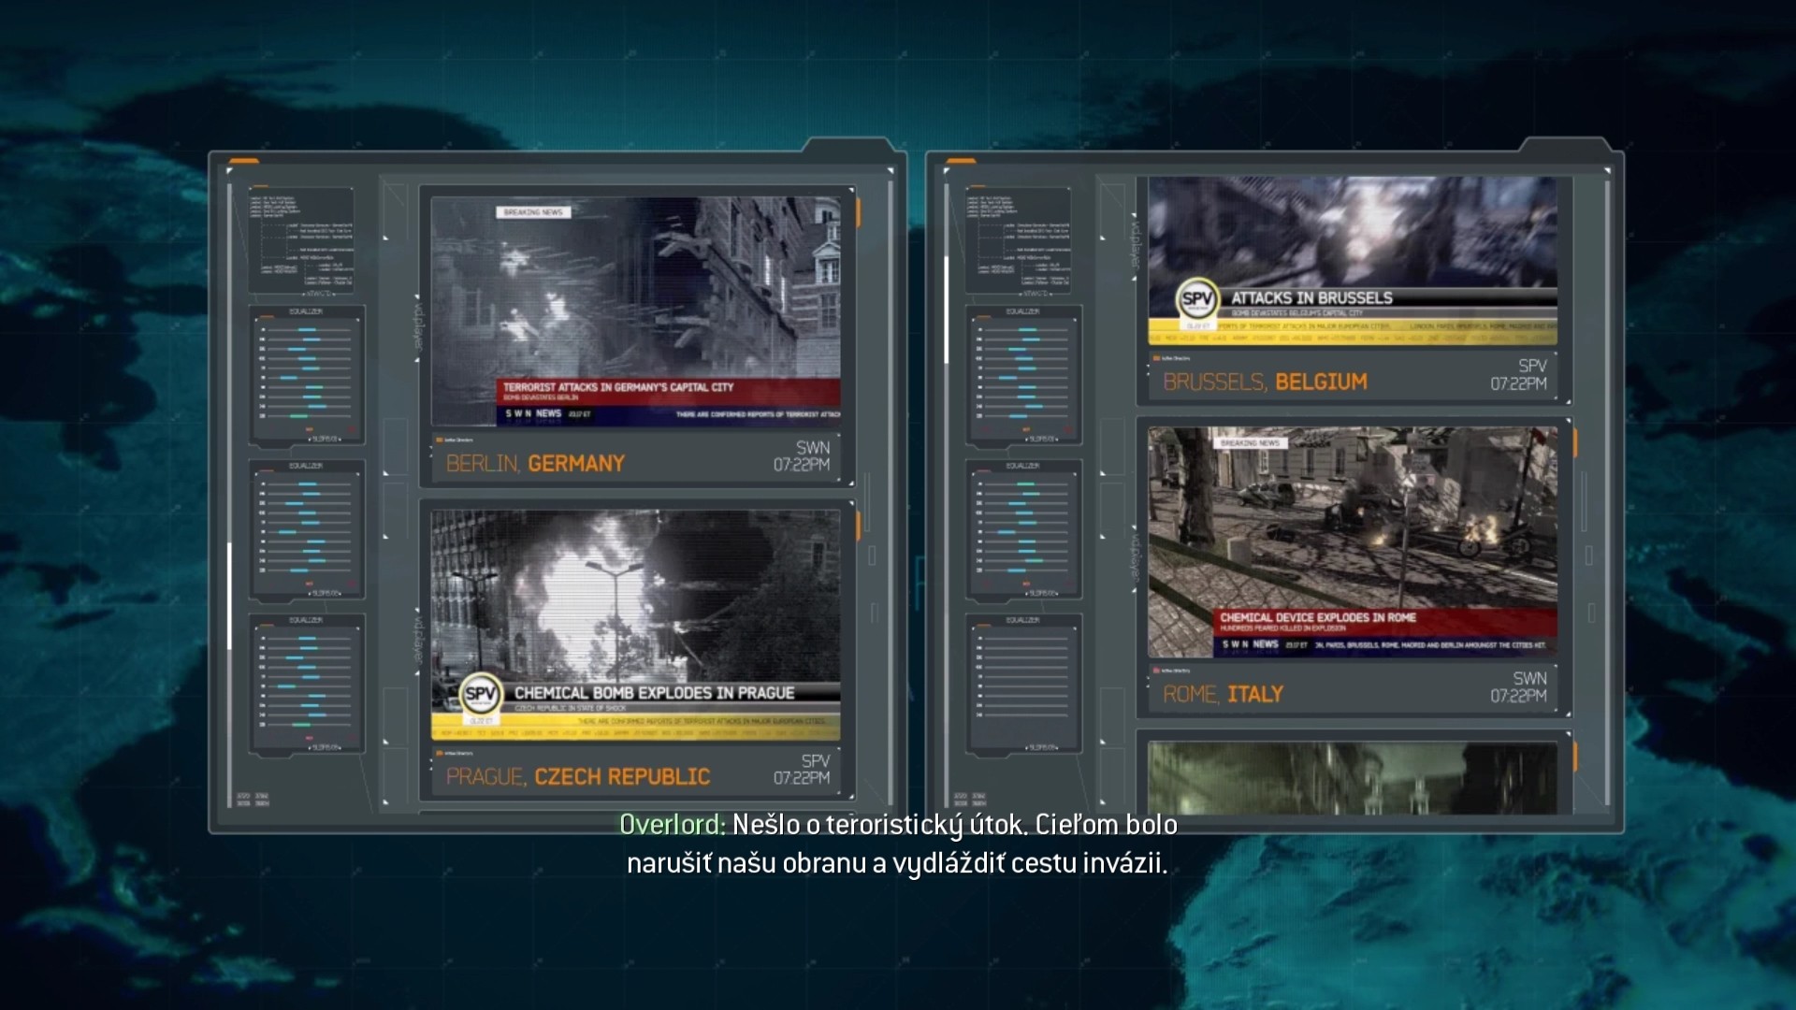Click the SWN News logo in the Rome feed
This screenshot has width=1796, height=1010.
click(x=1250, y=644)
